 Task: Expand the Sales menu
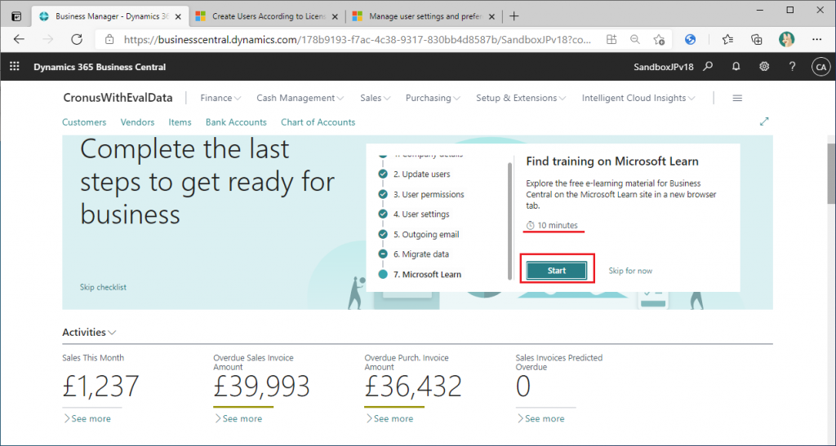(376, 98)
